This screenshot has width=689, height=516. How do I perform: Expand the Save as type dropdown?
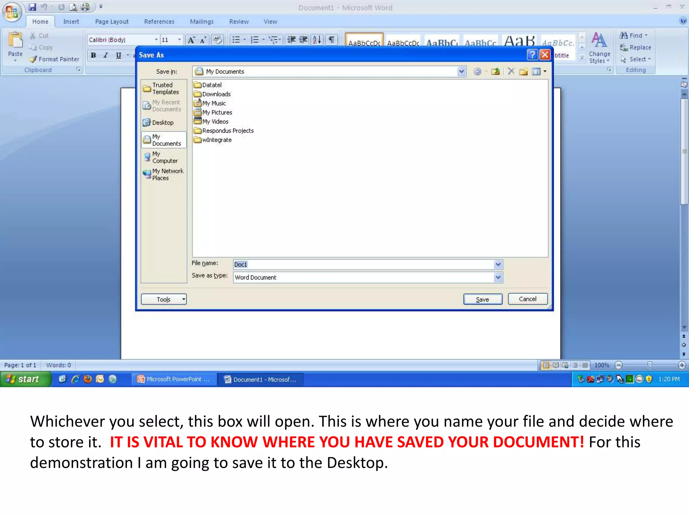498,277
